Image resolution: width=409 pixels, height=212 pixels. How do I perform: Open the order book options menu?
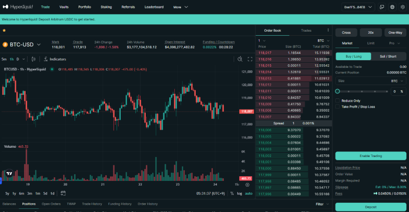[328, 30]
